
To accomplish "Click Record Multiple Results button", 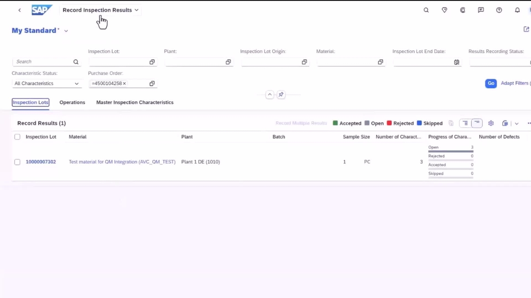I will point(301,123).
